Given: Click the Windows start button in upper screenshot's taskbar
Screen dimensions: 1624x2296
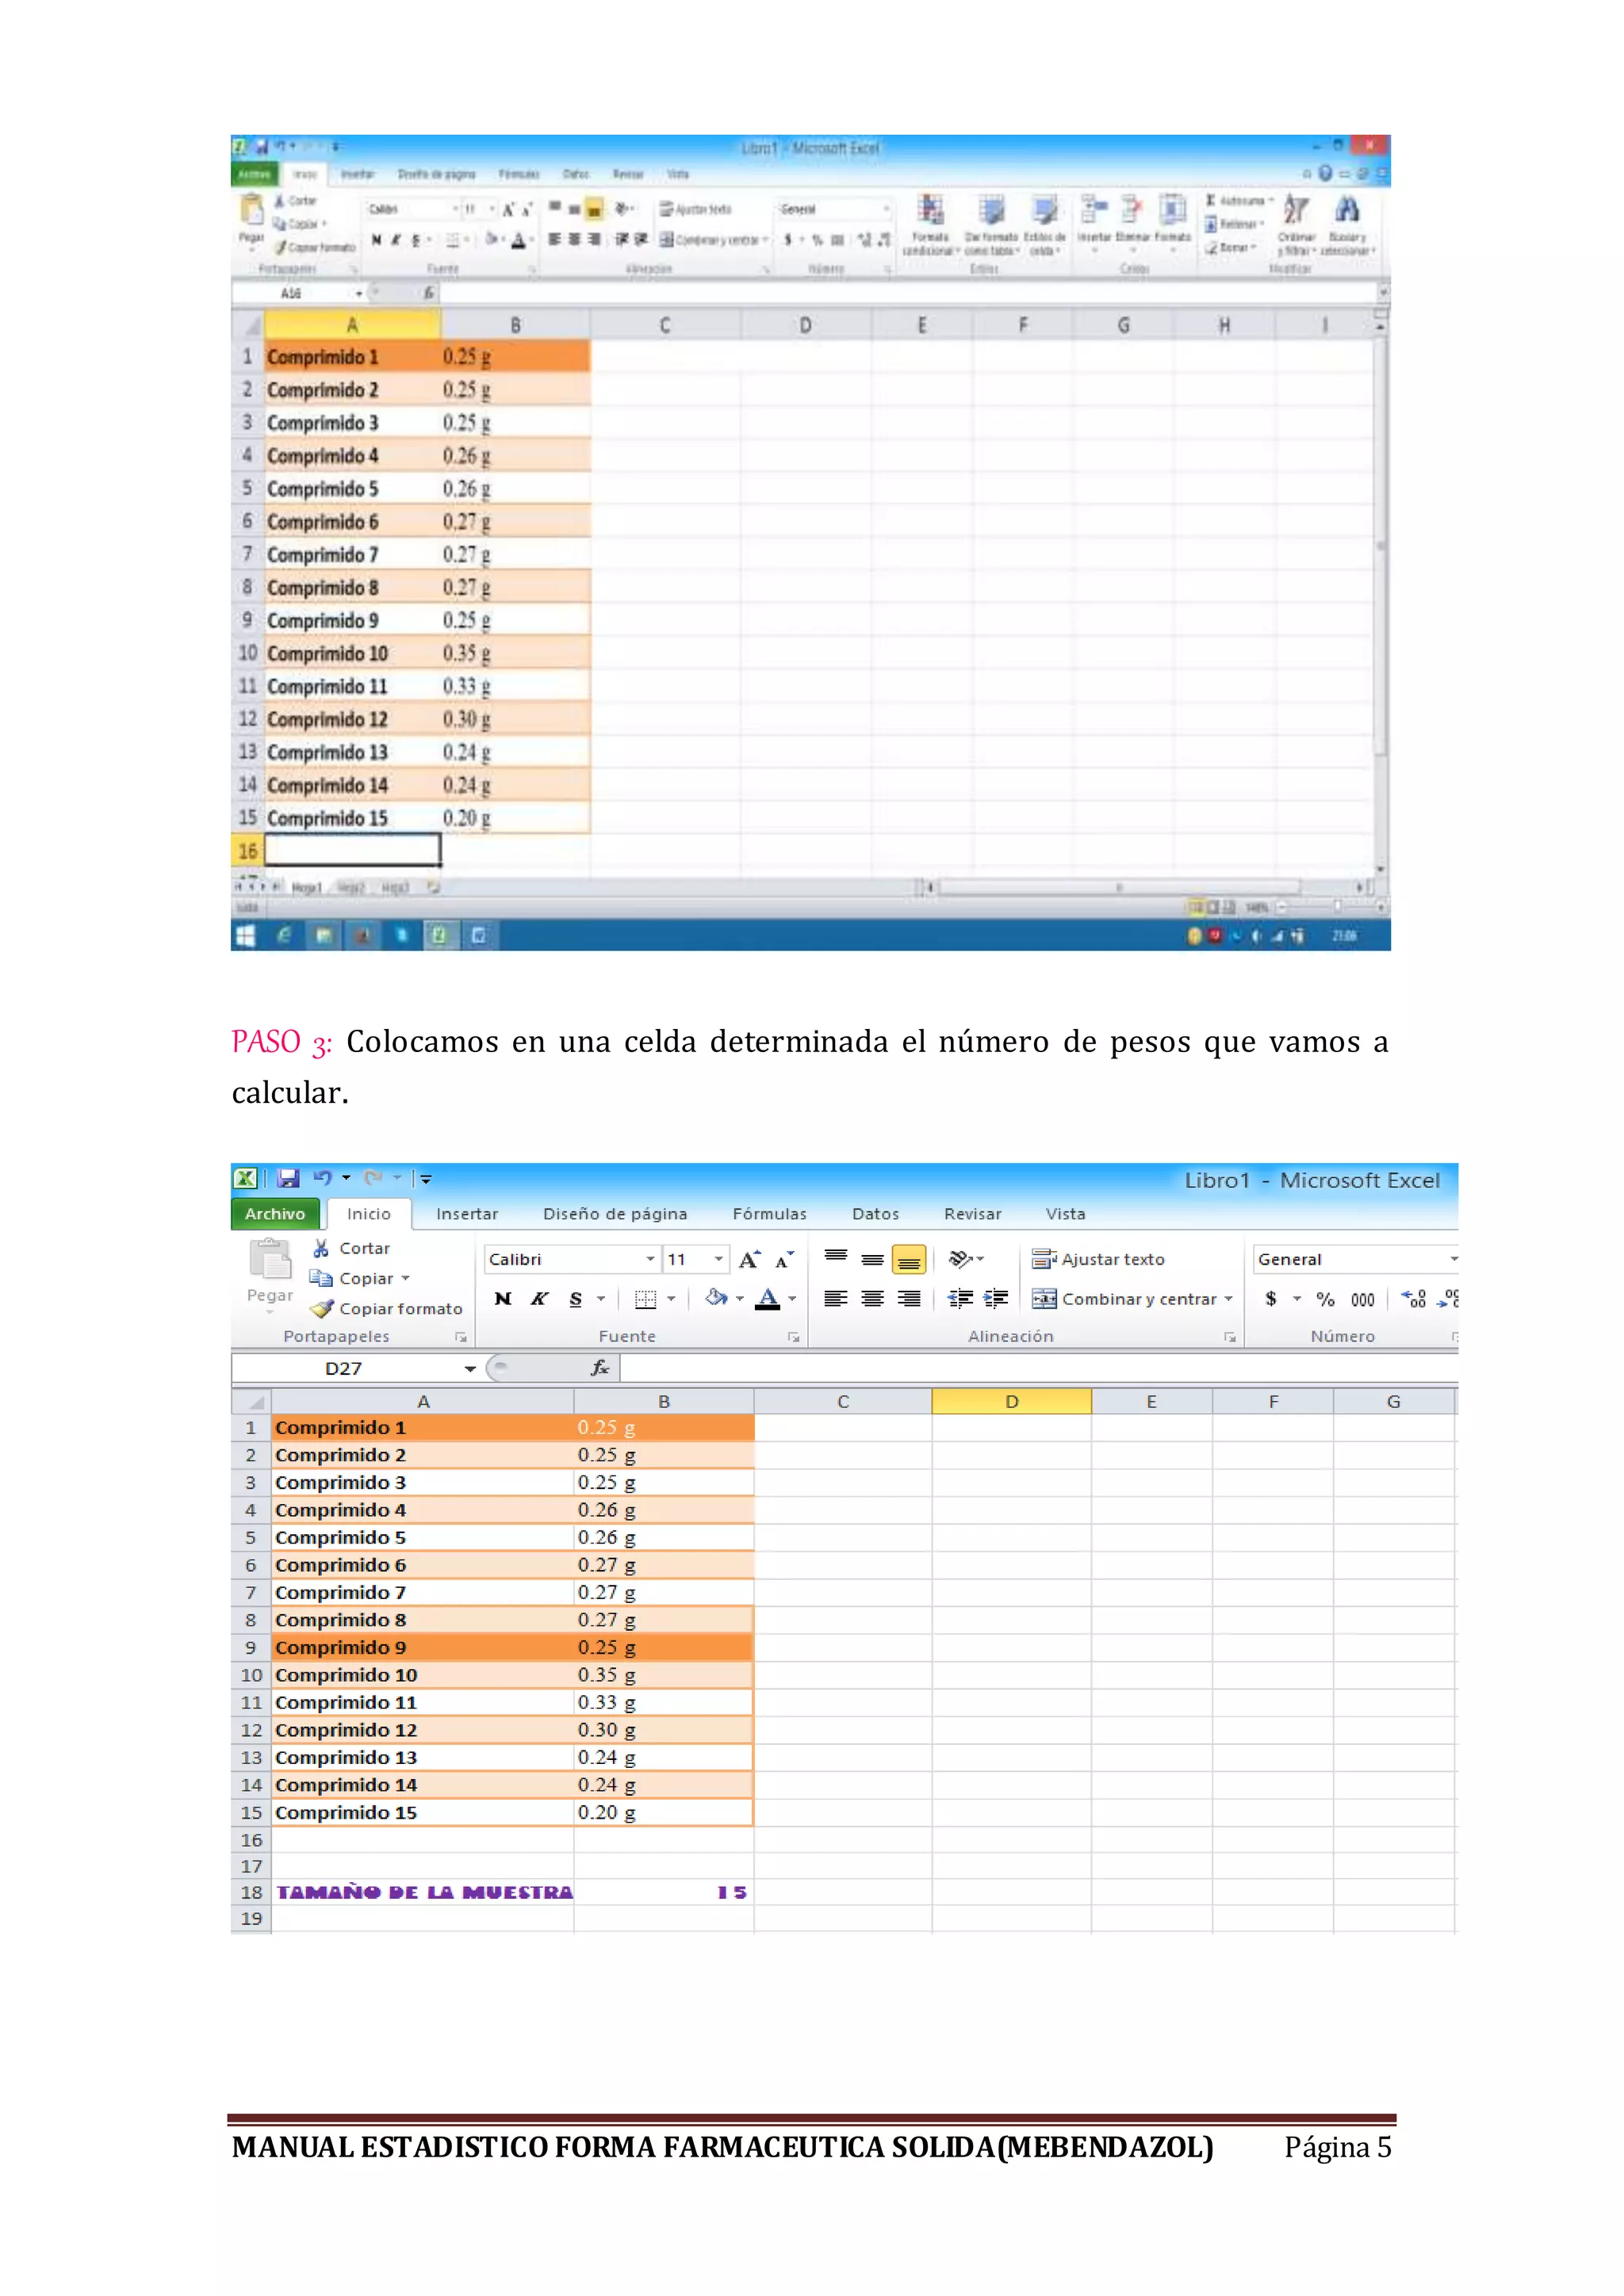Looking at the screenshot, I should [245, 935].
